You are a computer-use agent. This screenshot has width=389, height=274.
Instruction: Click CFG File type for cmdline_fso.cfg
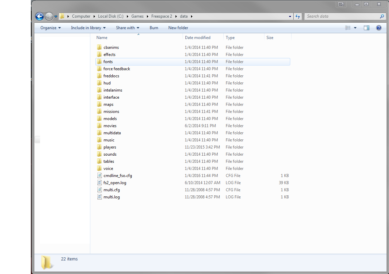point(233,176)
